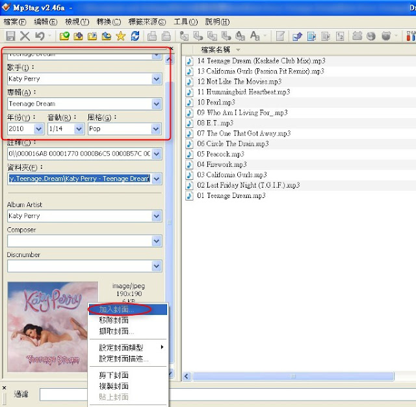Expand the 年份 year dropdown
The height and width of the screenshot is (407, 416).
pos(39,129)
